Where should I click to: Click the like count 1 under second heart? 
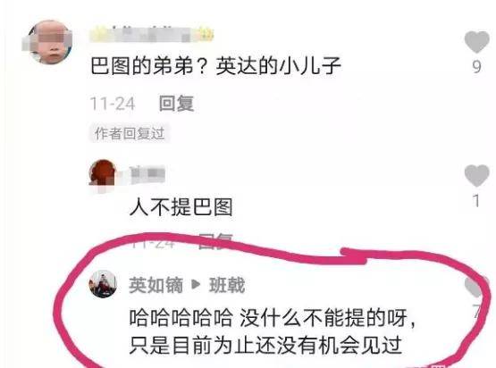coord(476,200)
